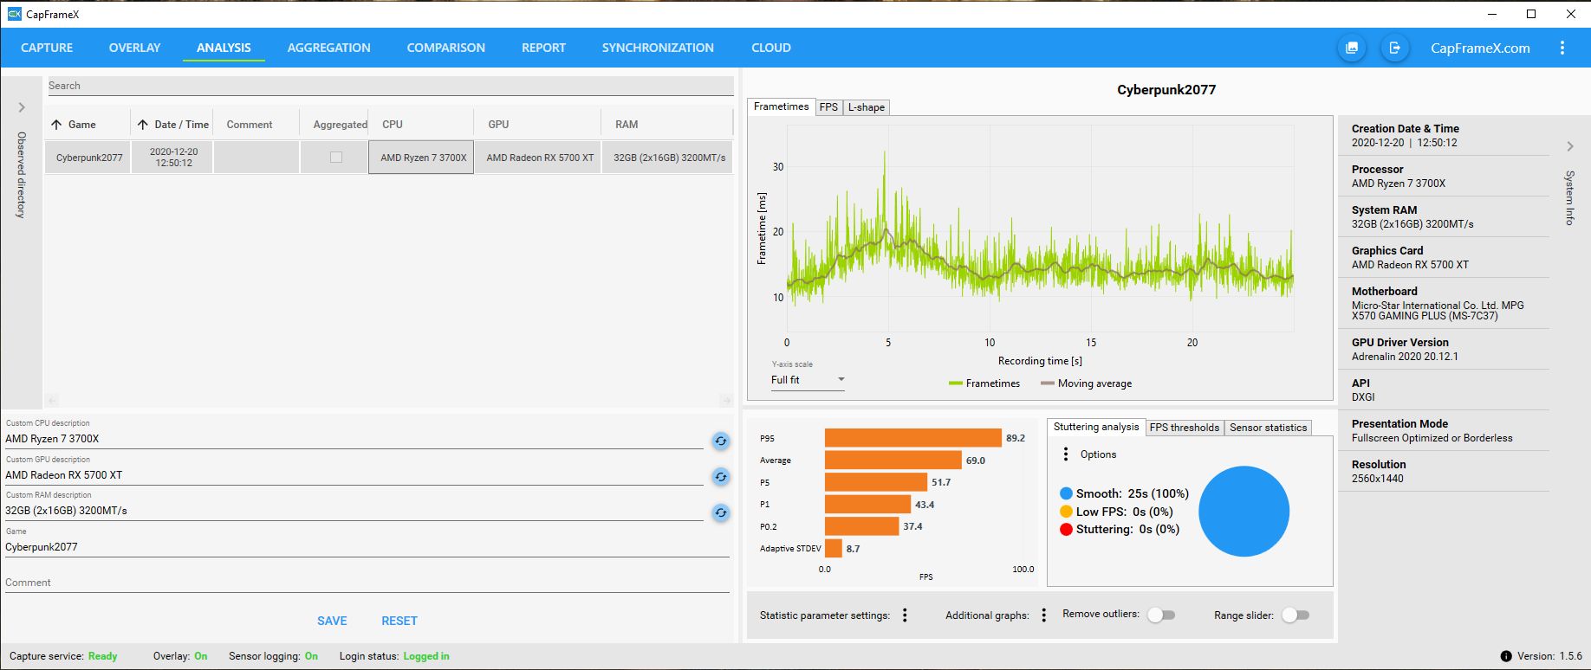Click the SAVE button
The image size is (1591, 670).
[332, 621]
